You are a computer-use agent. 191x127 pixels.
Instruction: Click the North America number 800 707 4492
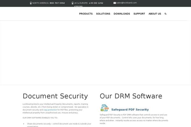(57, 3)
